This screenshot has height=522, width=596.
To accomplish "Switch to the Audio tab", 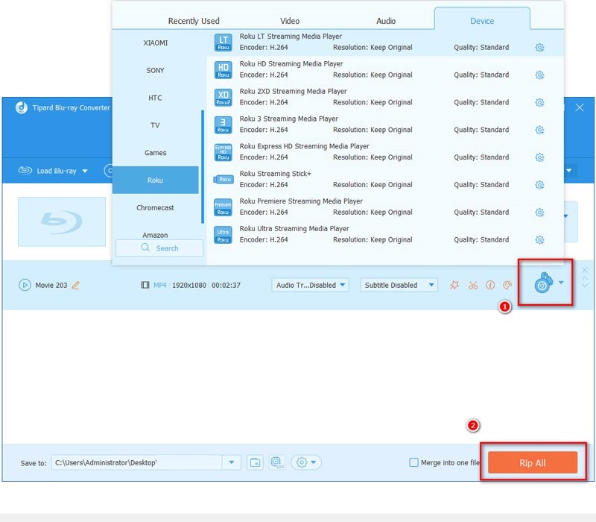I will point(386,21).
